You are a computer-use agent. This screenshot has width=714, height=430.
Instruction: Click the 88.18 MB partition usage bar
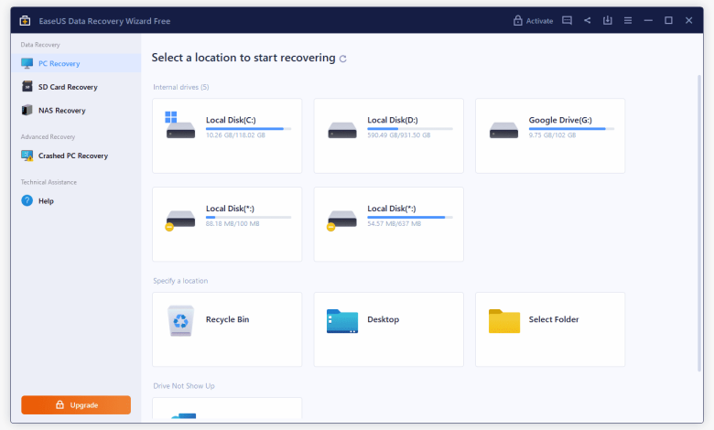[x=248, y=218]
